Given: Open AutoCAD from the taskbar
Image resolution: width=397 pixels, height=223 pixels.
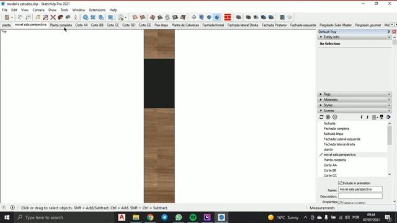Looking at the screenshot, I should pos(122,217).
